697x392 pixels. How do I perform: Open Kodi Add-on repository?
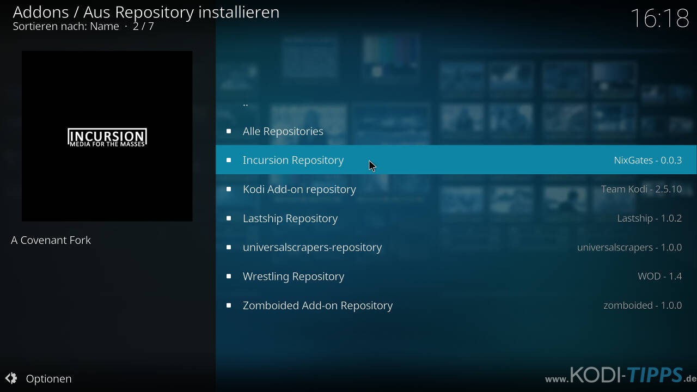[x=456, y=189]
